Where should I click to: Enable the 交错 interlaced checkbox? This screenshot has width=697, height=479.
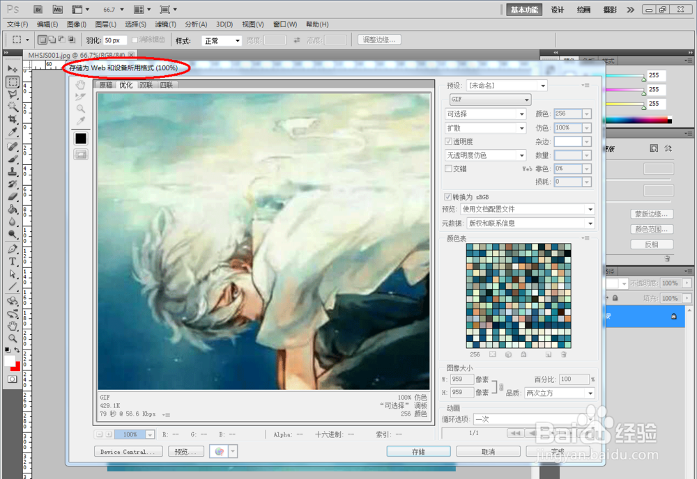coord(448,168)
